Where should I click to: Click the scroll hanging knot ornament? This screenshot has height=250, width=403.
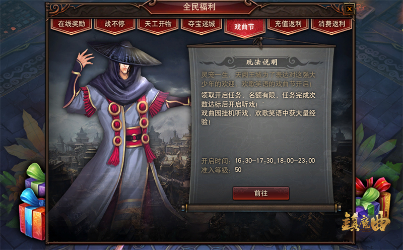[x=260, y=42]
